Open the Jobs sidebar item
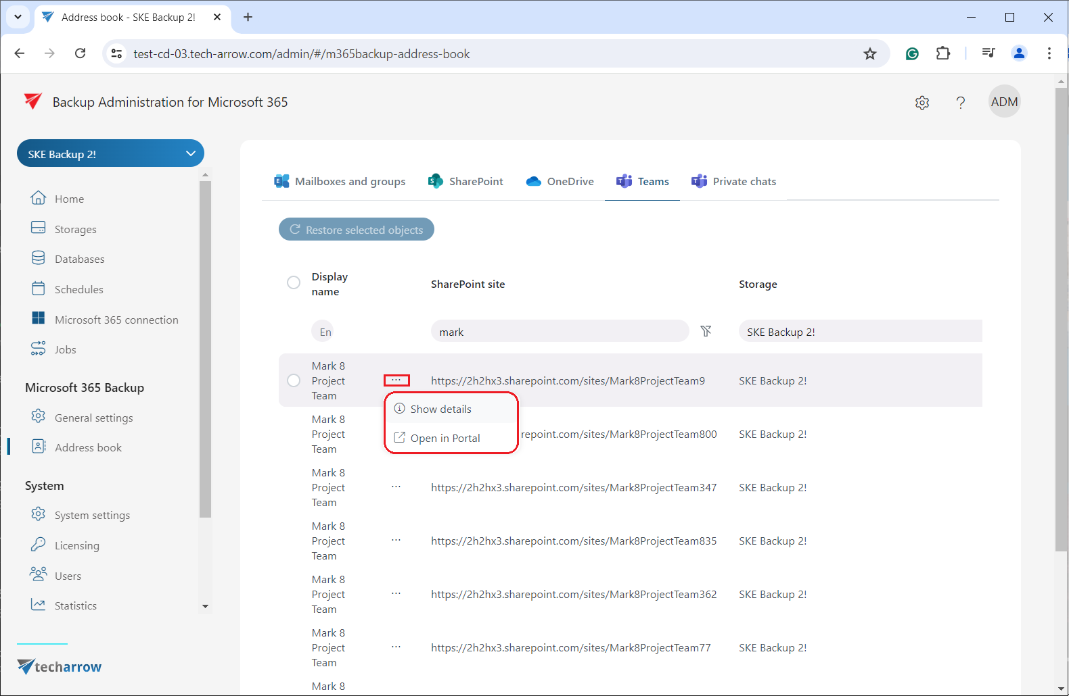Screen dimensions: 1069x696 coord(65,349)
